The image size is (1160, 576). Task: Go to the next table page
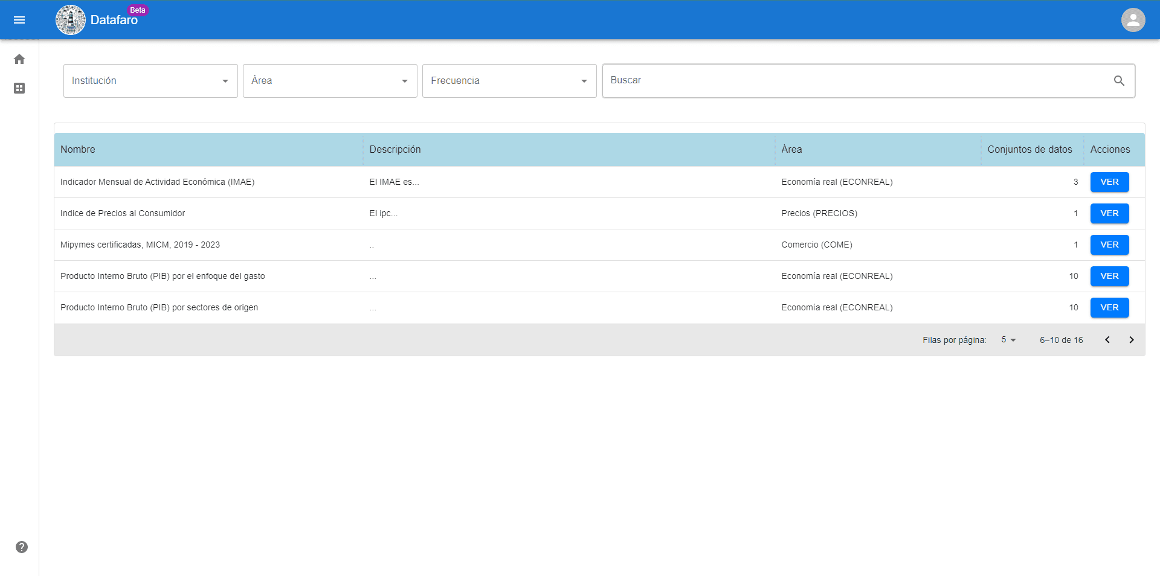tap(1131, 340)
